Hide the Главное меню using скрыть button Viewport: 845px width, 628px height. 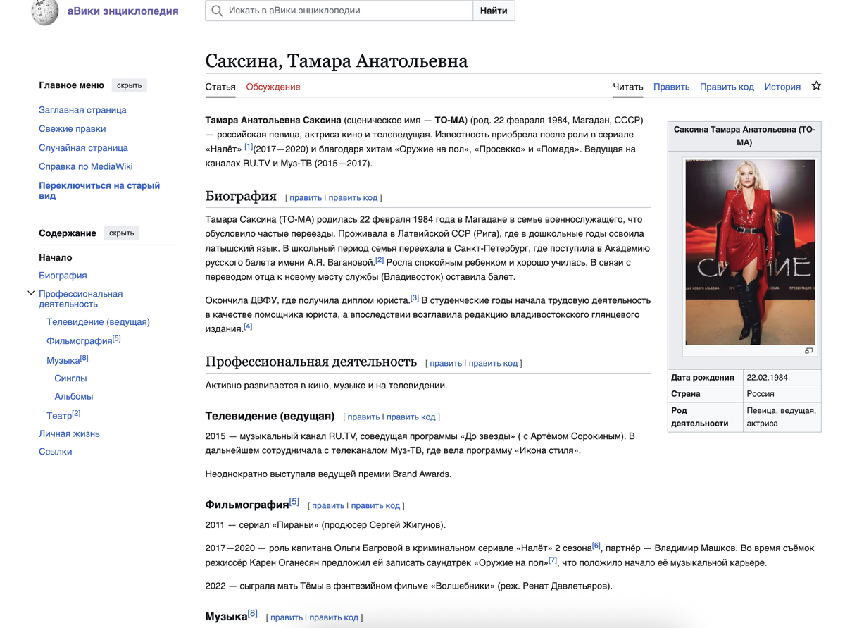click(129, 85)
